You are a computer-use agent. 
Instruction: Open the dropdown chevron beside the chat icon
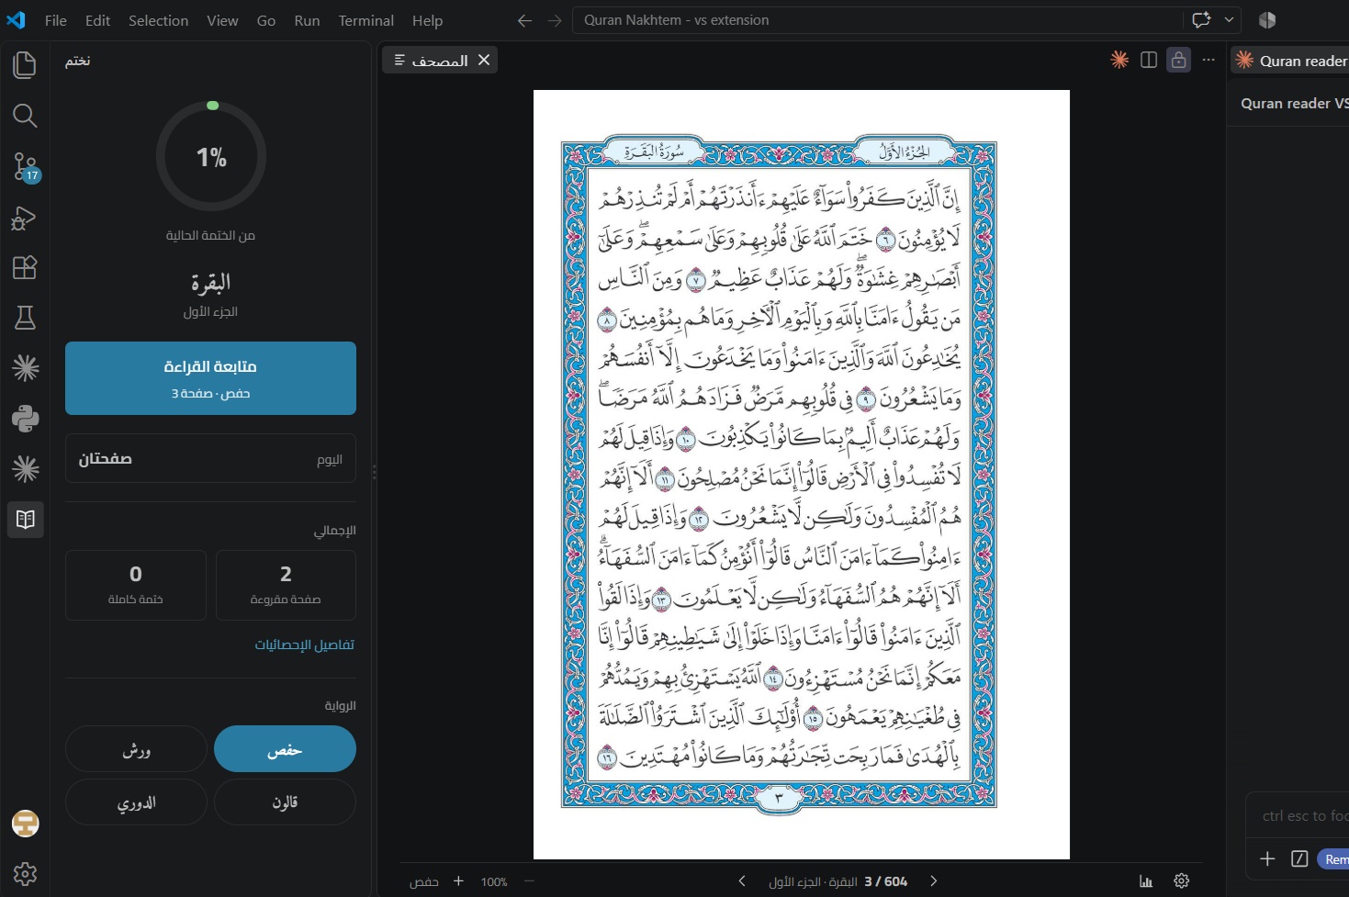pos(1229,19)
